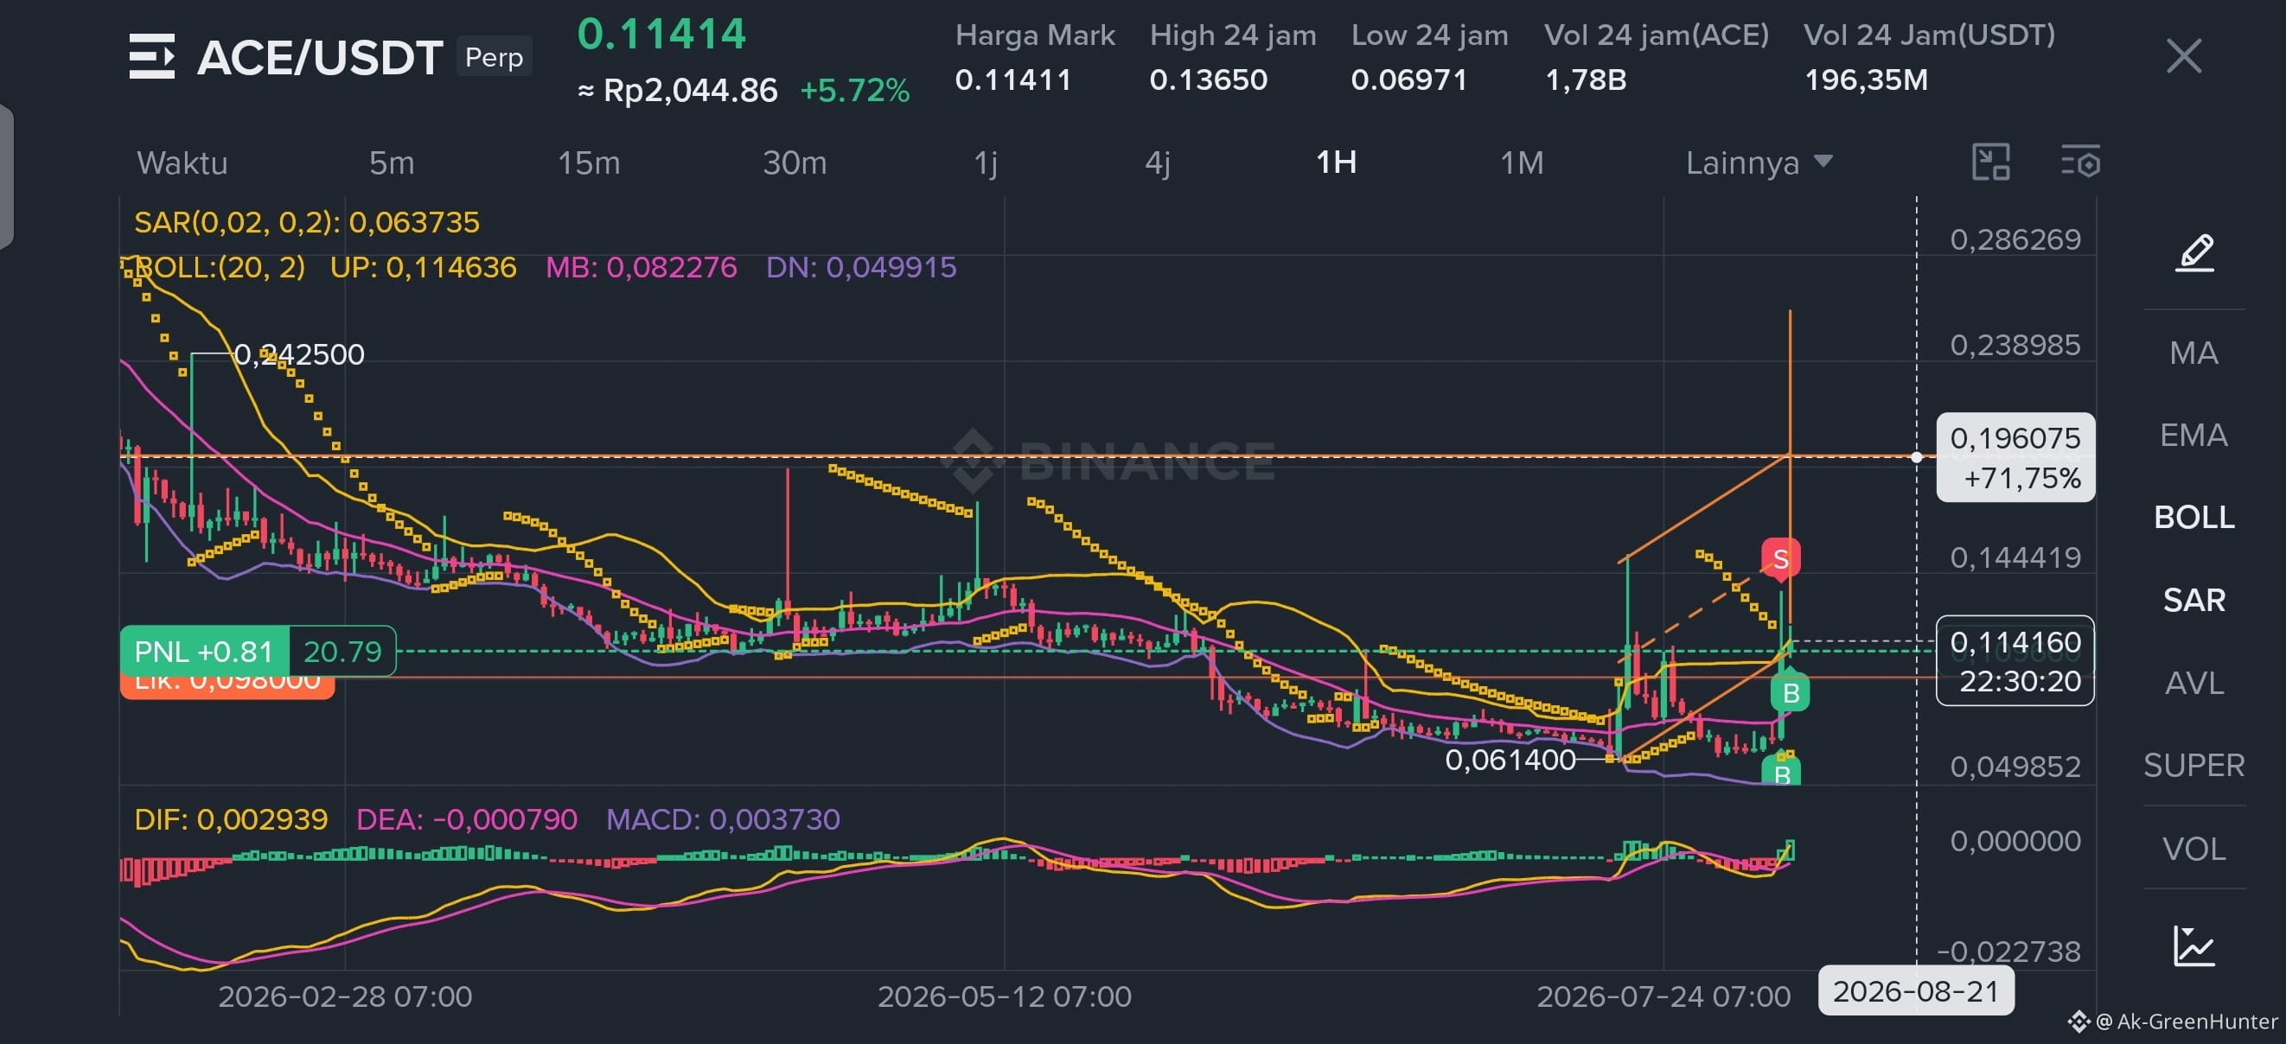This screenshot has width=2286, height=1044.
Task: Click the 0,286269 price axis label
Action: pyautogui.click(x=2015, y=239)
